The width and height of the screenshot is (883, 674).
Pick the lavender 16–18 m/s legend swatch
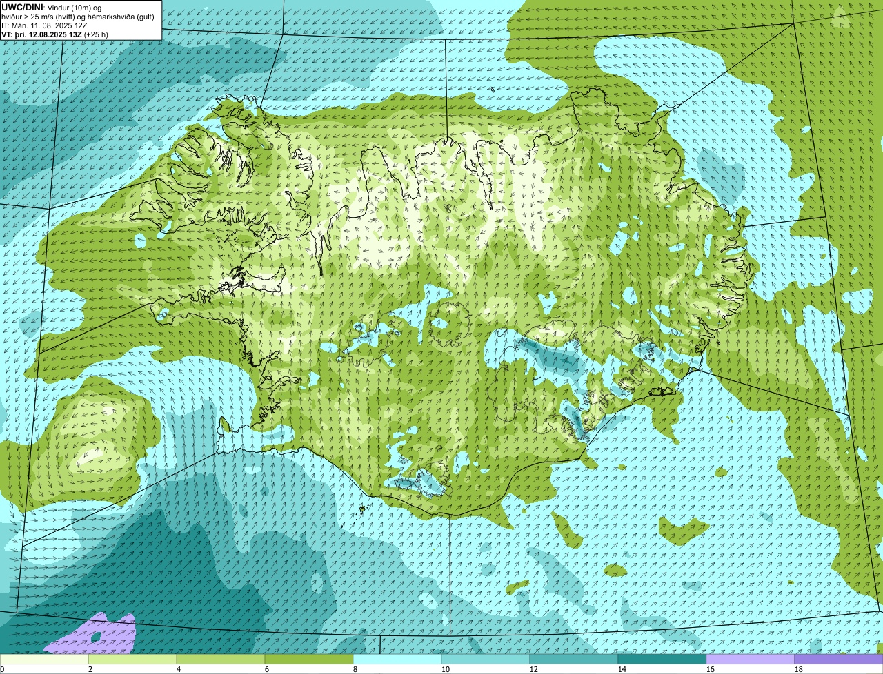click(751, 660)
